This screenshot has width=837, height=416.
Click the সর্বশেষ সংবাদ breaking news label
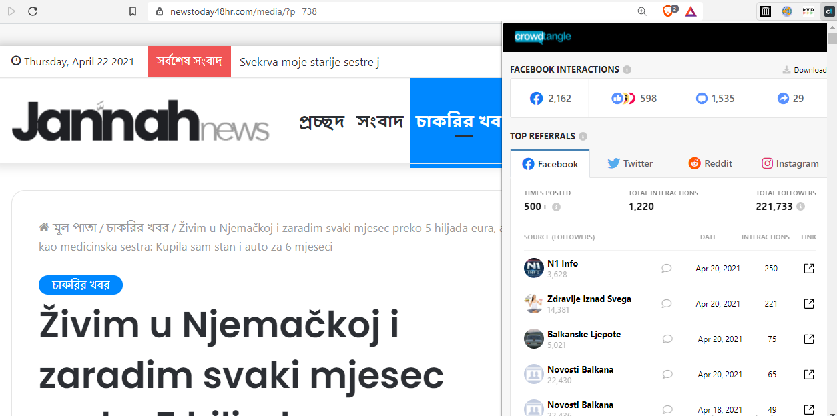[190, 61]
